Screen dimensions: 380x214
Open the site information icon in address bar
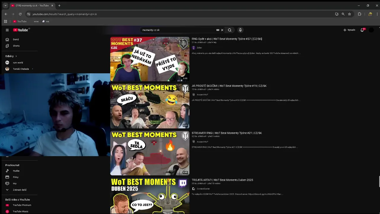[x=28, y=14]
